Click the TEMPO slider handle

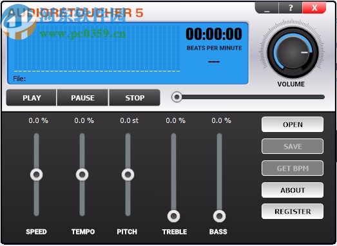pyautogui.click(x=82, y=175)
